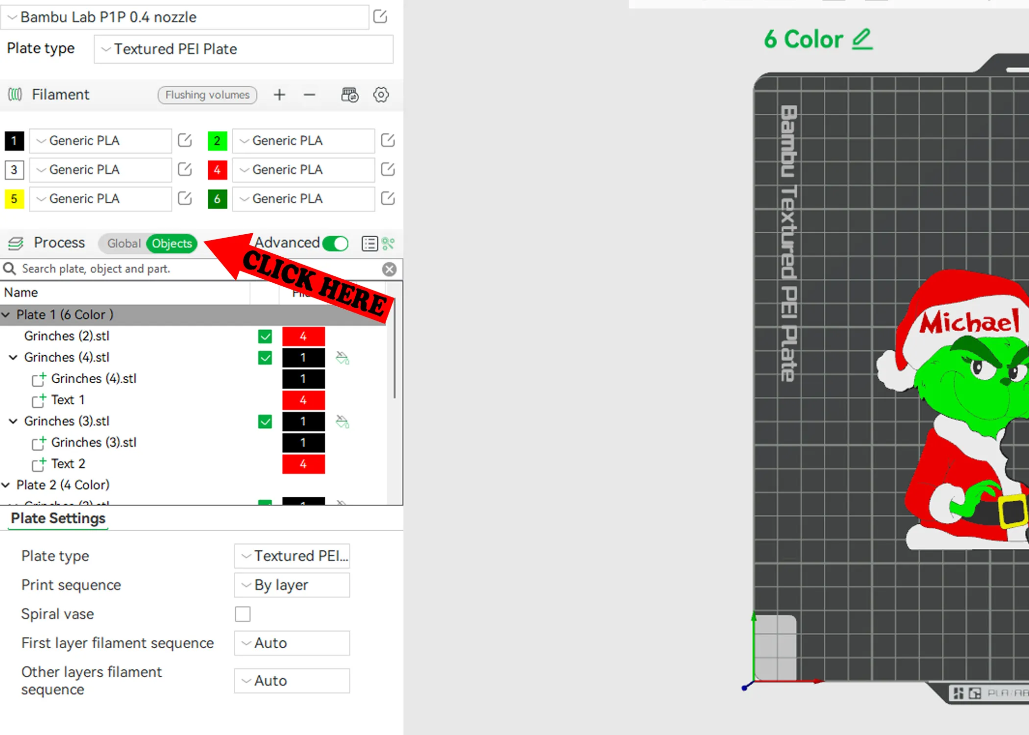Click the paint icon on Grinches (4).stl row
The image size is (1029, 735).
pyautogui.click(x=343, y=358)
